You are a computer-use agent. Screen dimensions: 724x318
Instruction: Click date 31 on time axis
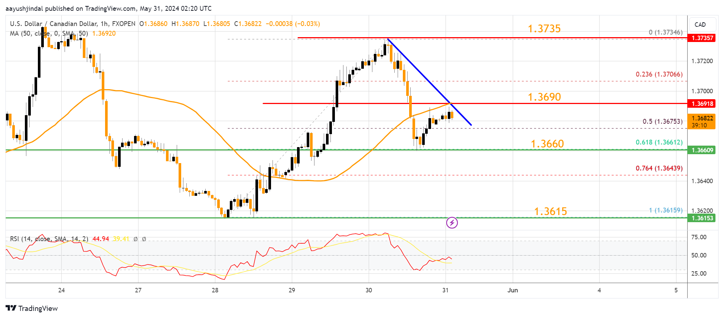[446, 290]
